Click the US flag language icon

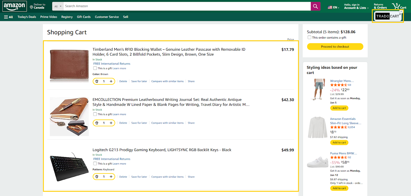(x=330, y=7)
